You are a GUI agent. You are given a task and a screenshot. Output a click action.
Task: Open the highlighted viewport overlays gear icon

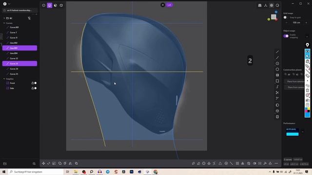(x=272, y=5)
